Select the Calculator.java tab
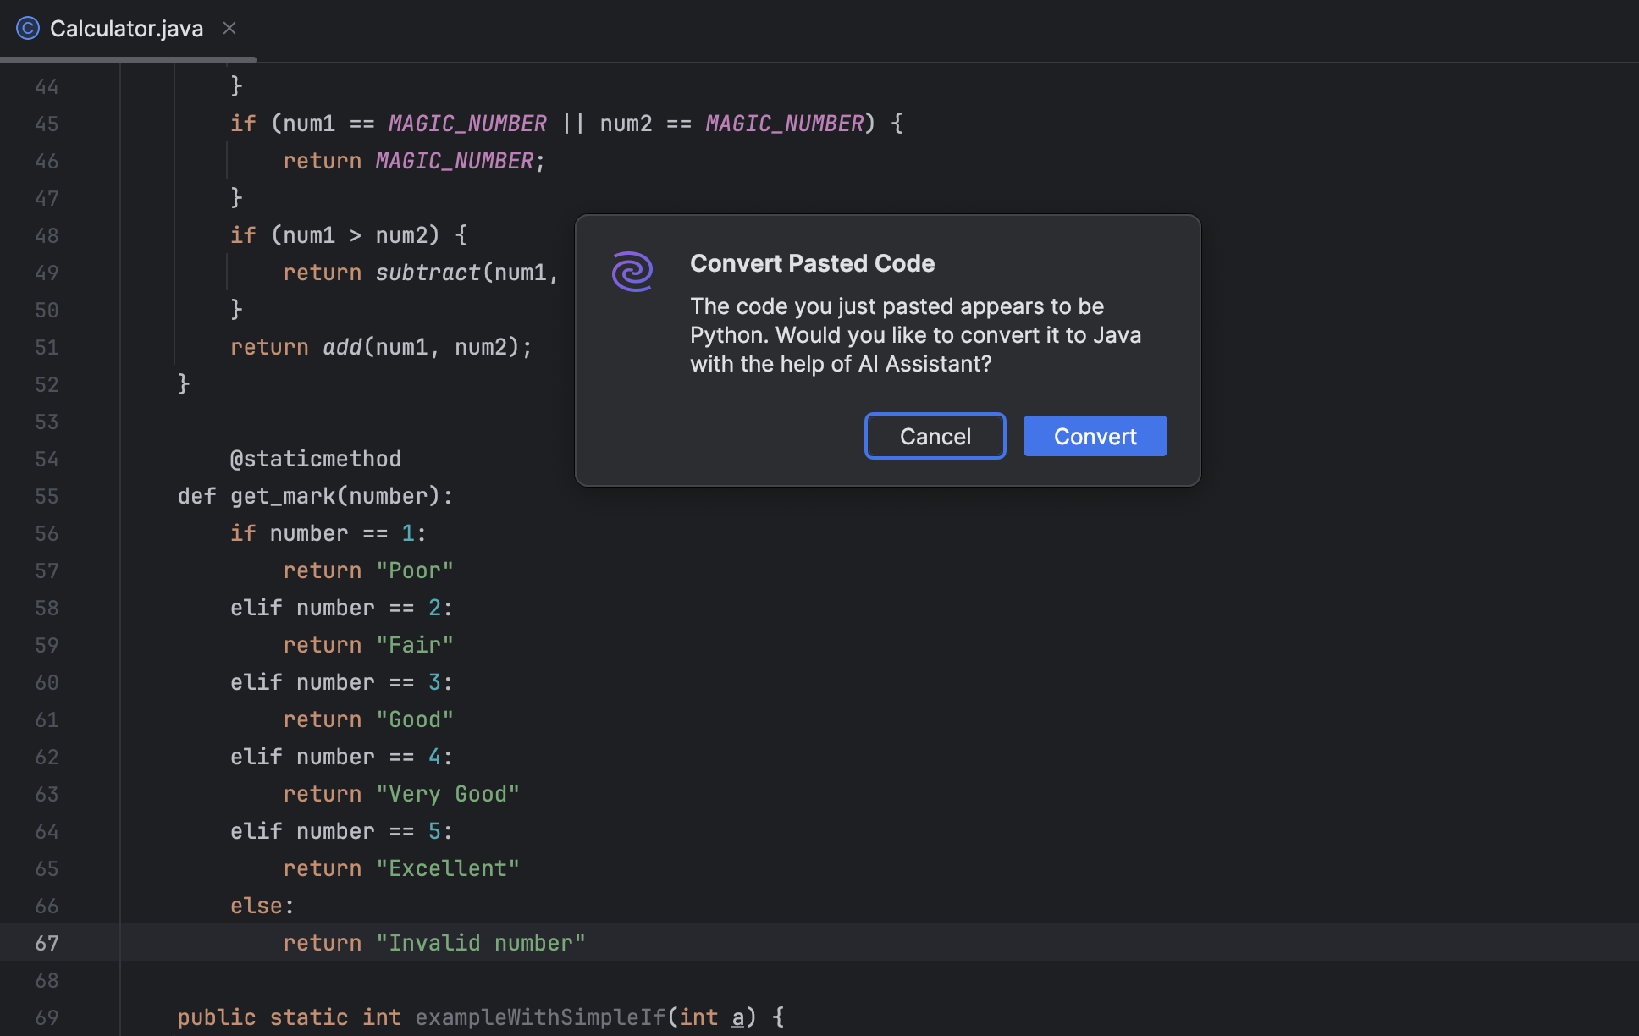This screenshot has height=1036, width=1639. [127, 28]
